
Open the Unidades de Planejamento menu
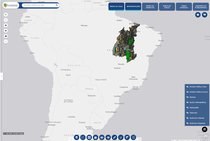click(201, 7)
